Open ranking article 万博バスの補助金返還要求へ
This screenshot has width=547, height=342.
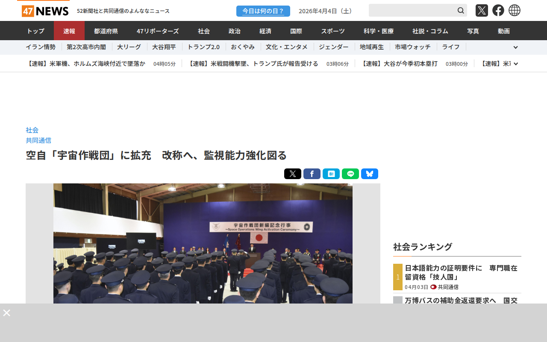coord(461,300)
